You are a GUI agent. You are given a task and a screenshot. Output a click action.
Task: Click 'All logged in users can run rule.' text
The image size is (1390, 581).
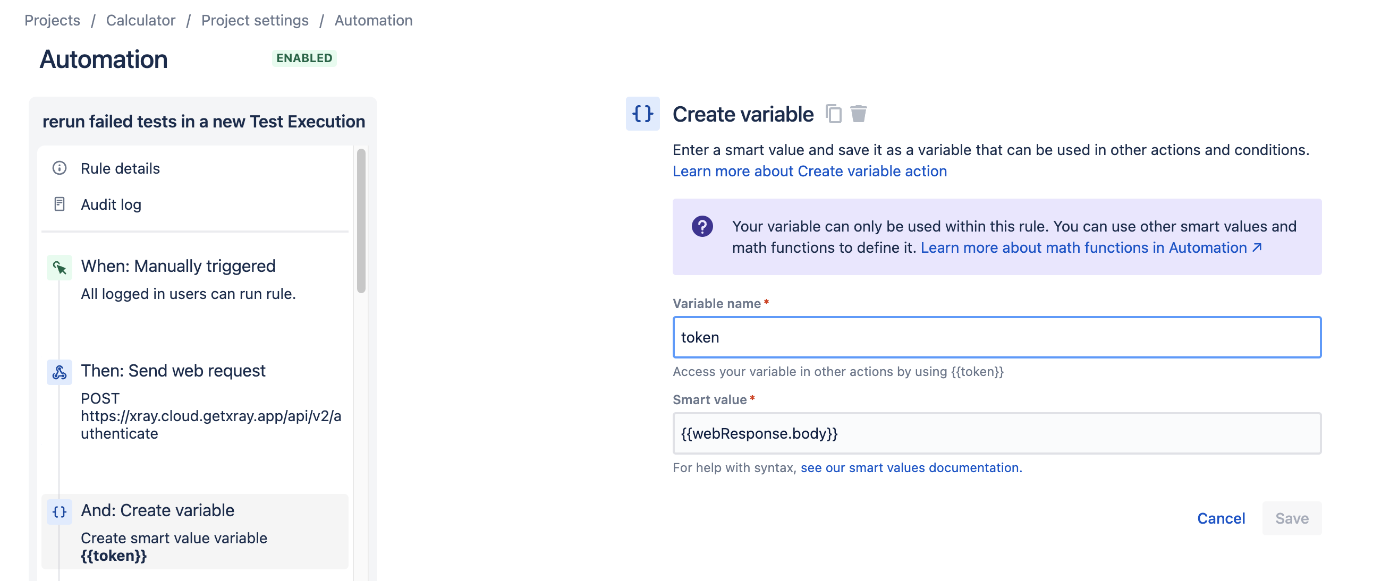188,294
